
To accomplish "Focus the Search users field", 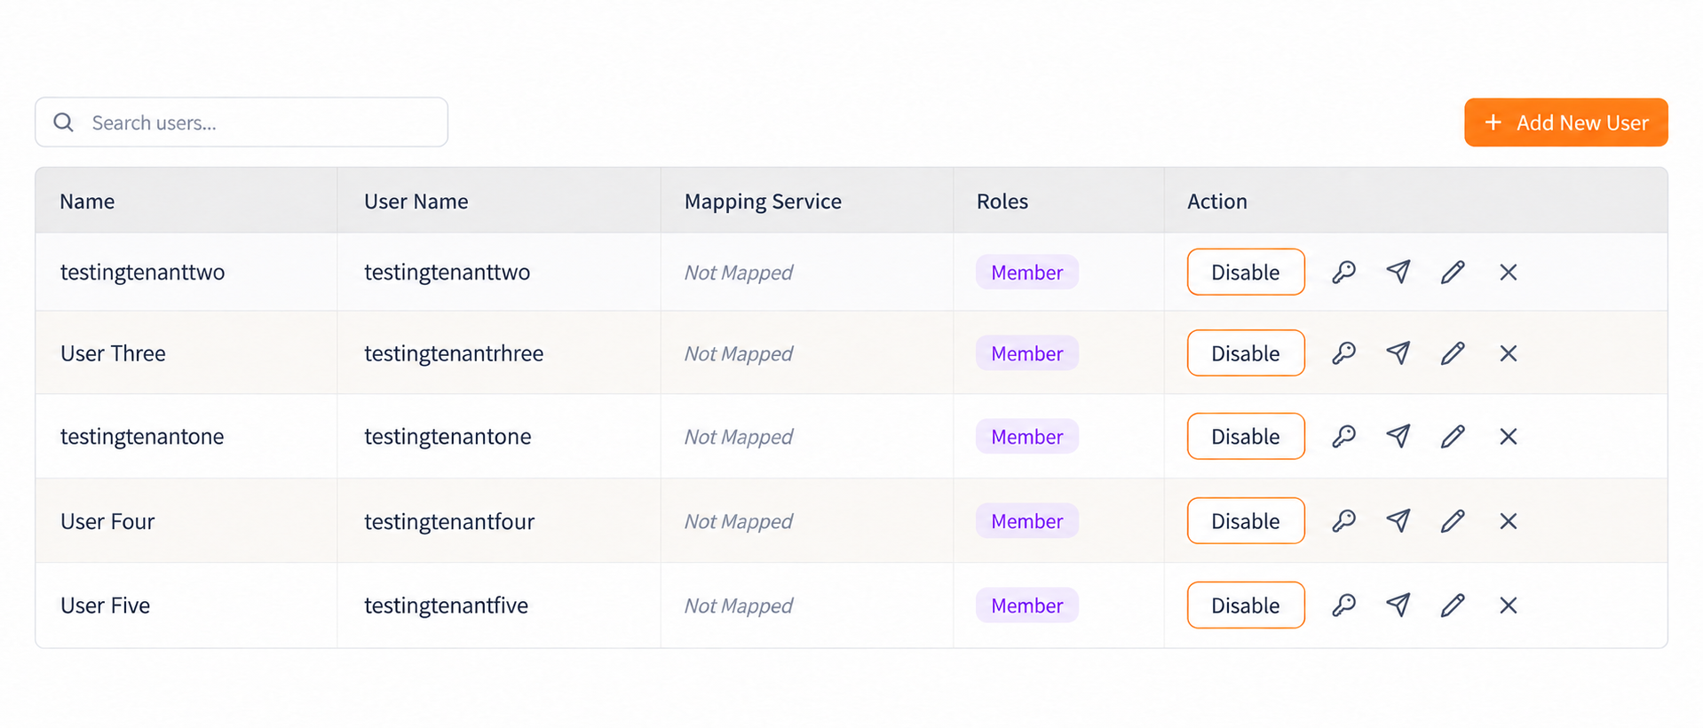I will pos(242,123).
